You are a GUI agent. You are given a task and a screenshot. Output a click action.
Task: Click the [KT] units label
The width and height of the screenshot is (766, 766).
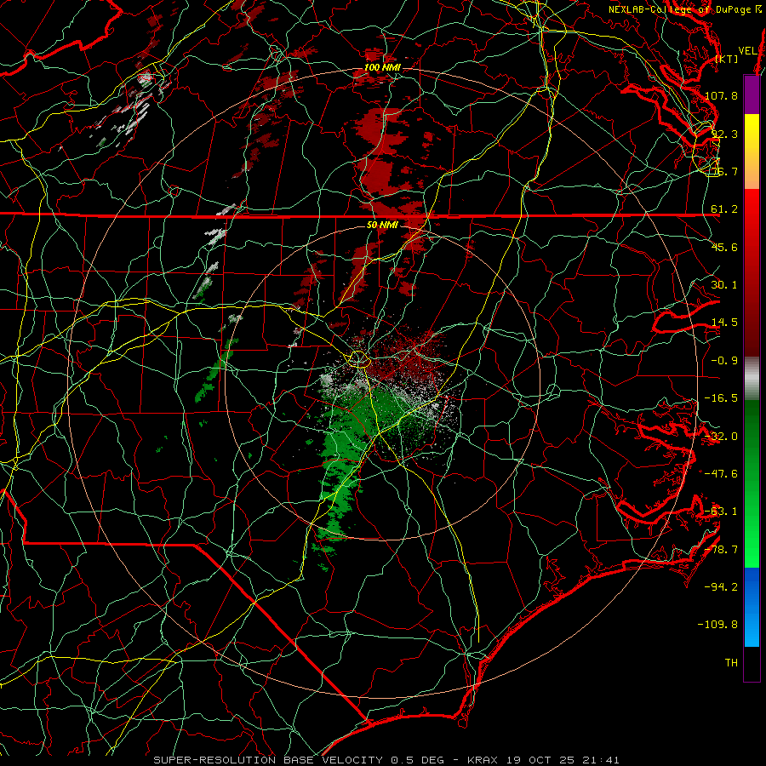pyautogui.click(x=727, y=59)
